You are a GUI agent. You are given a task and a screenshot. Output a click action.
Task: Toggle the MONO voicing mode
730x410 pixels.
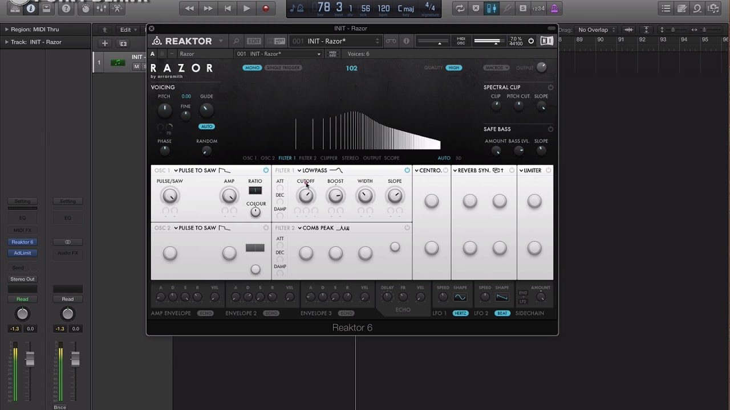[x=252, y=68]
